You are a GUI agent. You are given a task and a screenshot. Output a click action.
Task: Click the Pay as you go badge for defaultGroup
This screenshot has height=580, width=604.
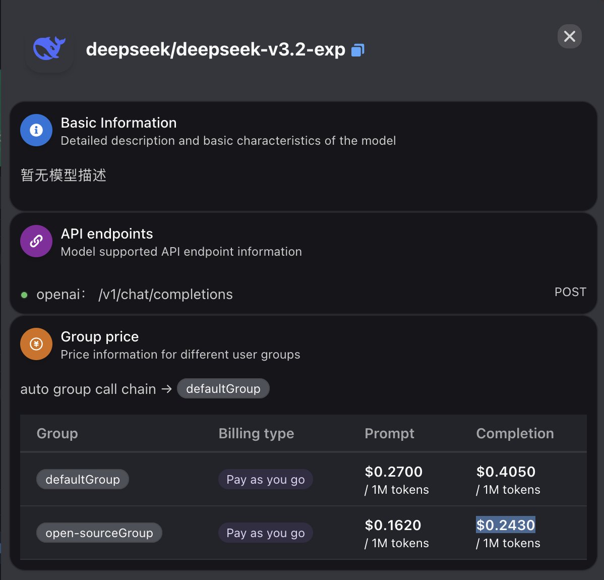[265, 479]
